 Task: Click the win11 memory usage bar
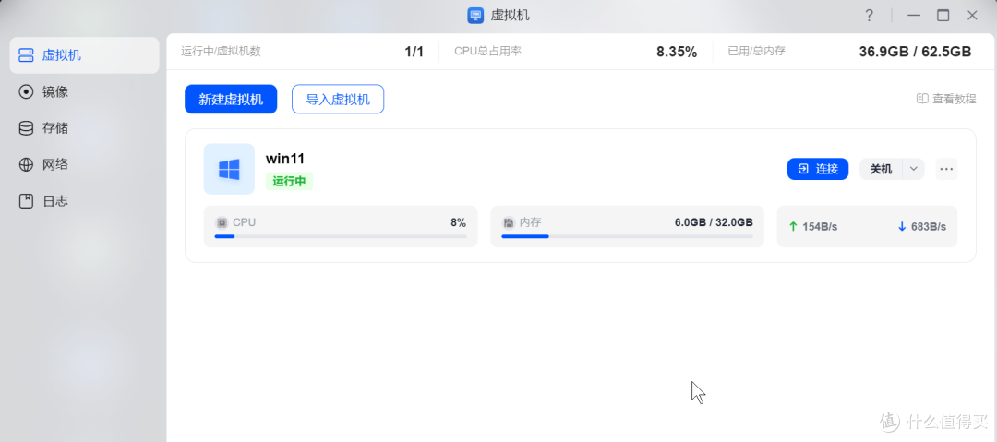(x=627, y=236)
